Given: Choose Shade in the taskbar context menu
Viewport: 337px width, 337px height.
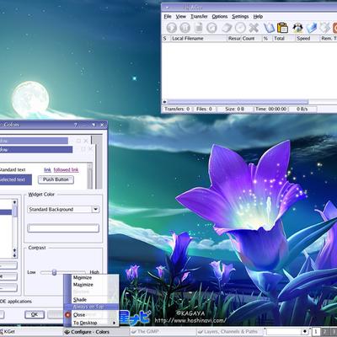Looking at the screenshot, I should coord(91,300).
